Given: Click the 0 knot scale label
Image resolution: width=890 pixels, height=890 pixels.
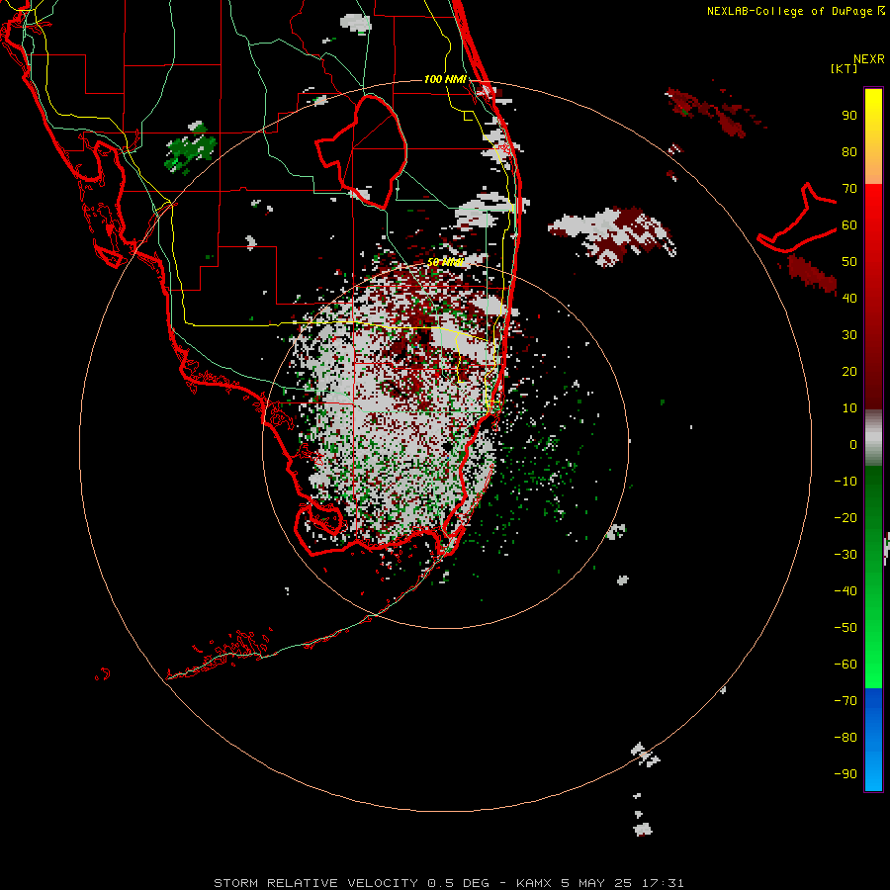Looking at the screenshot, I should click(x=853, y=444).
